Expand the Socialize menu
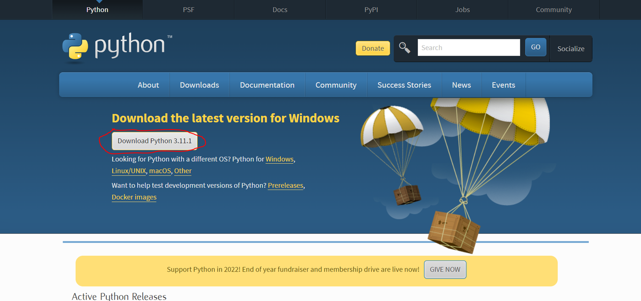Image resolution: width=641 pixels, height=301 pixels. click(571, 49)
